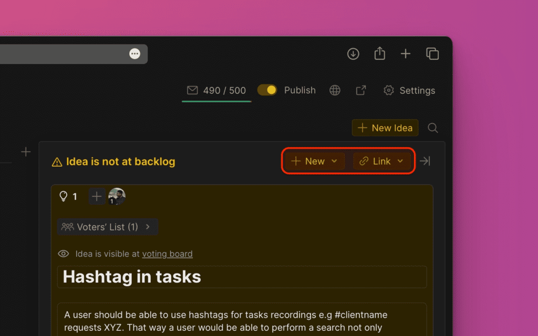Click the 490/500 quota progress indicator

[216, 90]
